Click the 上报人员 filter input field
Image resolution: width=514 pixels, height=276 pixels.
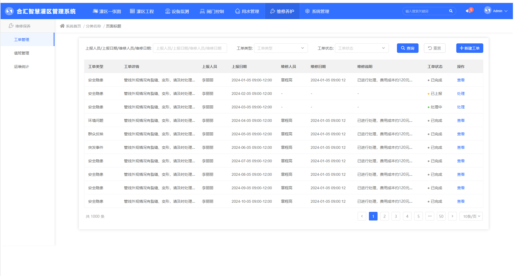pos(190,48)
